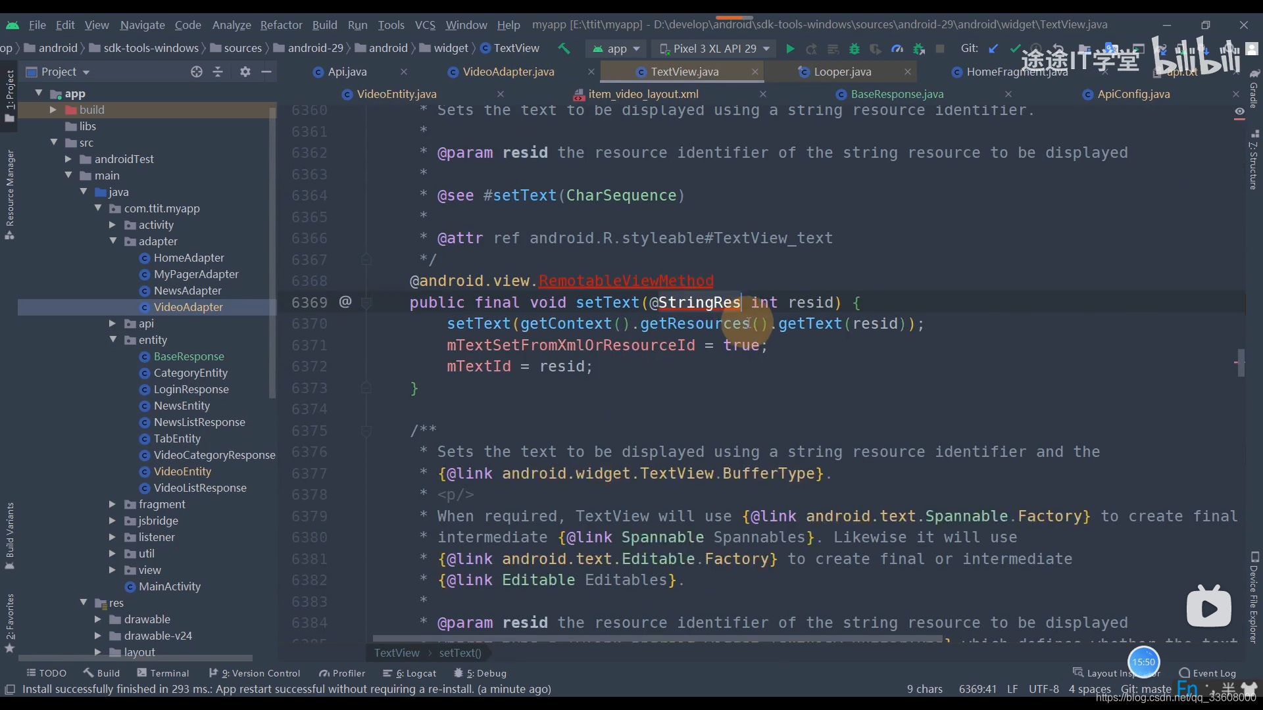This screenshot has width=1263, height=710.
Task: Click Git update project blue arrow
Action: (x=994, y=49)
